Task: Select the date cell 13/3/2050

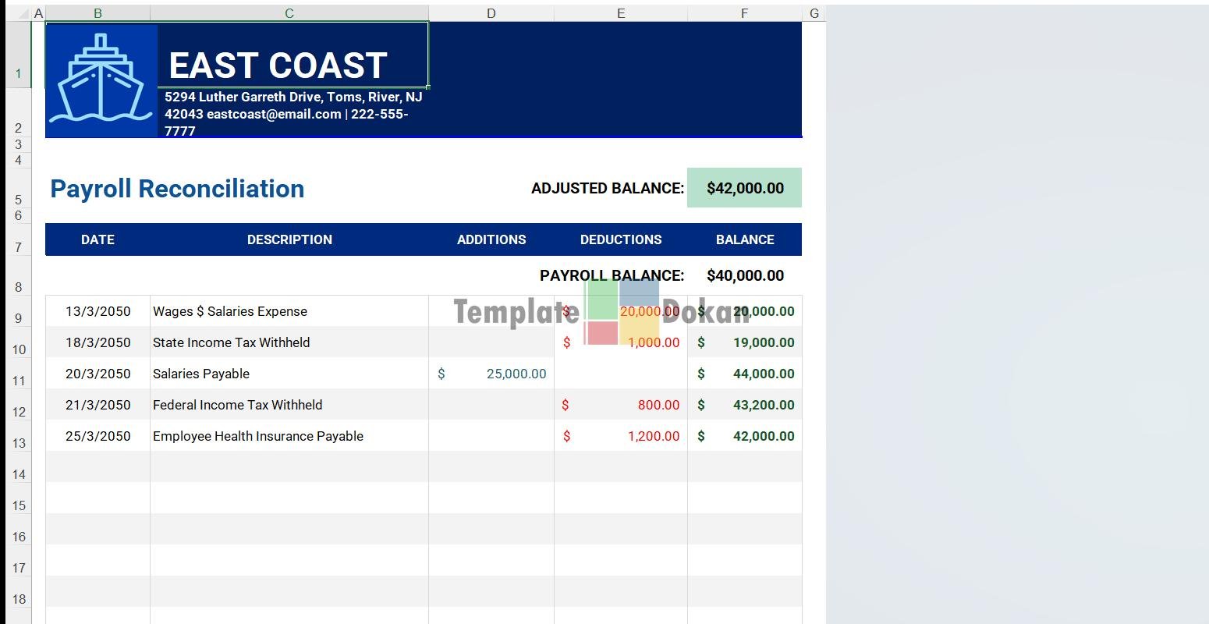Action: click(x=98, y=311)
